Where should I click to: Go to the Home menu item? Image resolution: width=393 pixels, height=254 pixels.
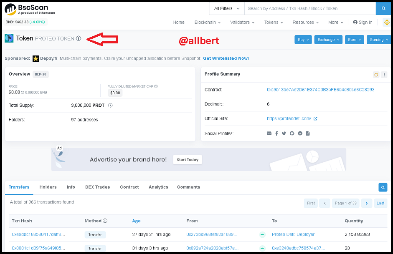(179, 22)
